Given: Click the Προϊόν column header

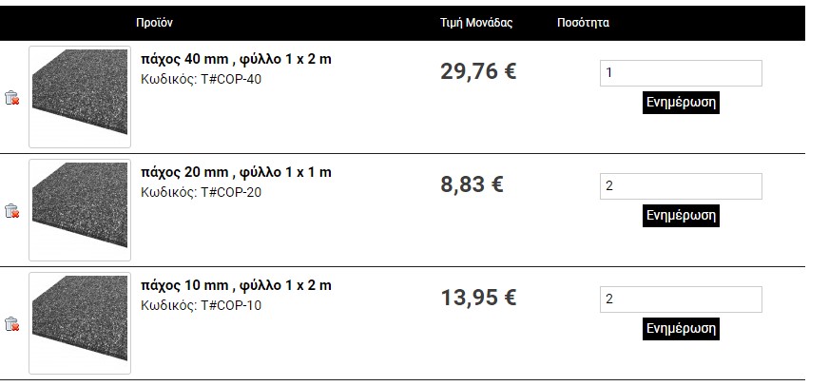Looking at the screenshot, I should [154, 22].
